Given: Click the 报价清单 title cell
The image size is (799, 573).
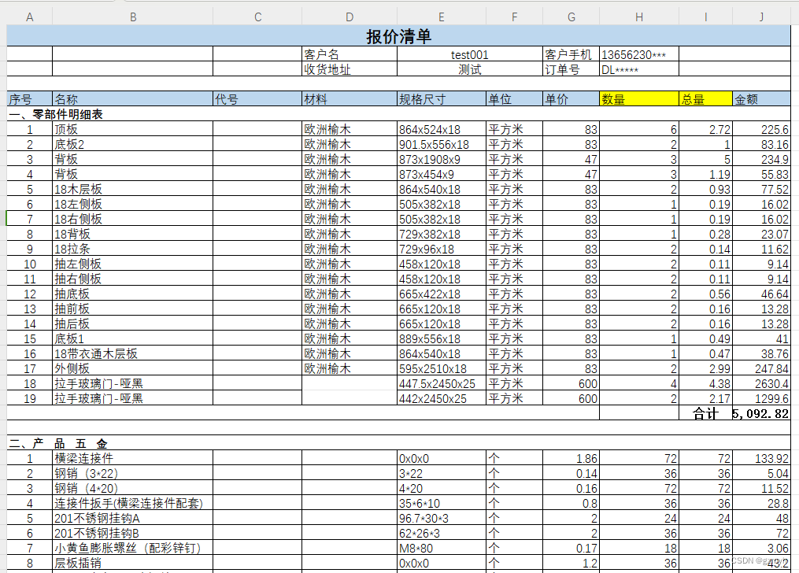Looking at the screenshot, I should 398,36.
